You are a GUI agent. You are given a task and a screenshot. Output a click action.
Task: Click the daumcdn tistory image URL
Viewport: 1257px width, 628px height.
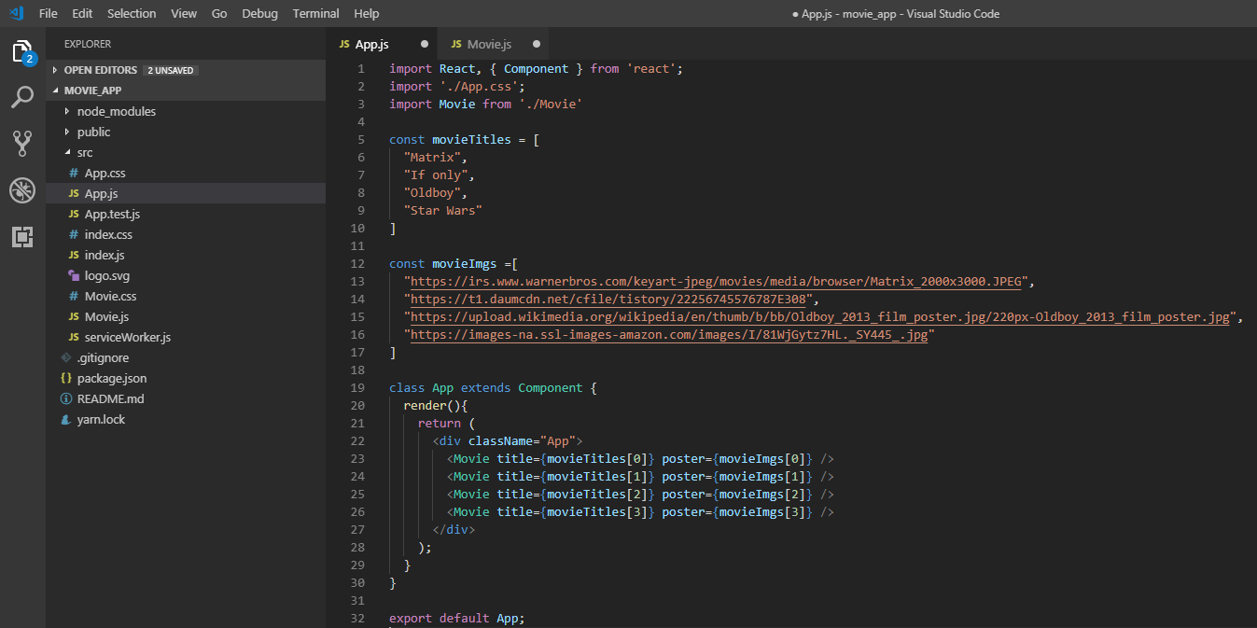click(x=610, y=299)
